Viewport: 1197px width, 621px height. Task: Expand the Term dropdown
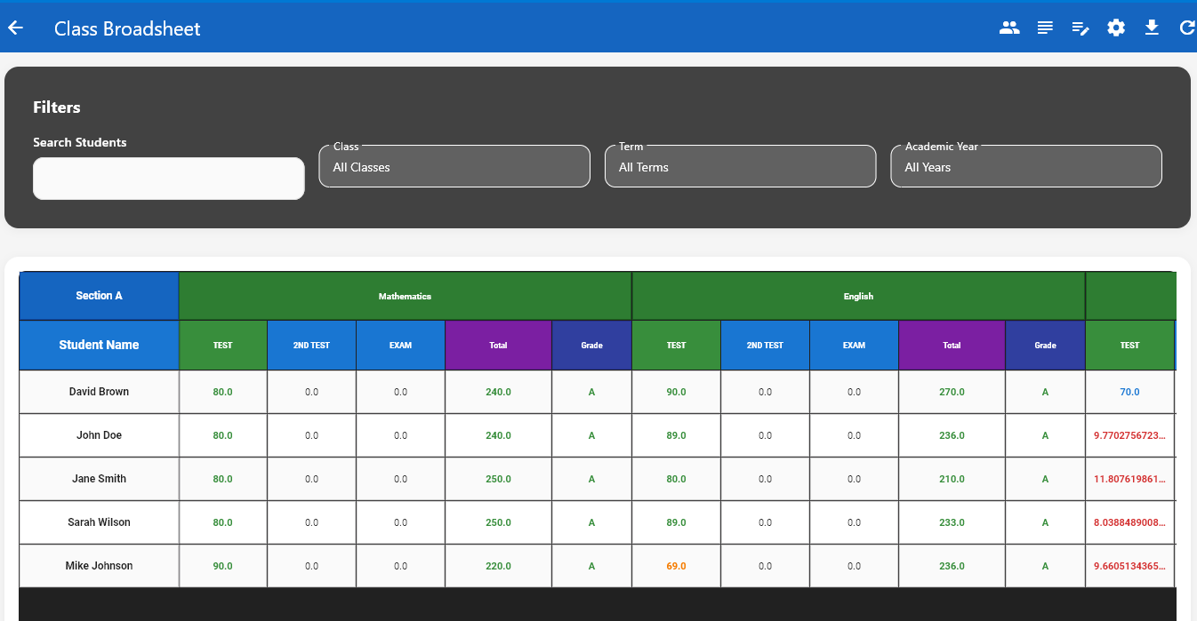740,167
